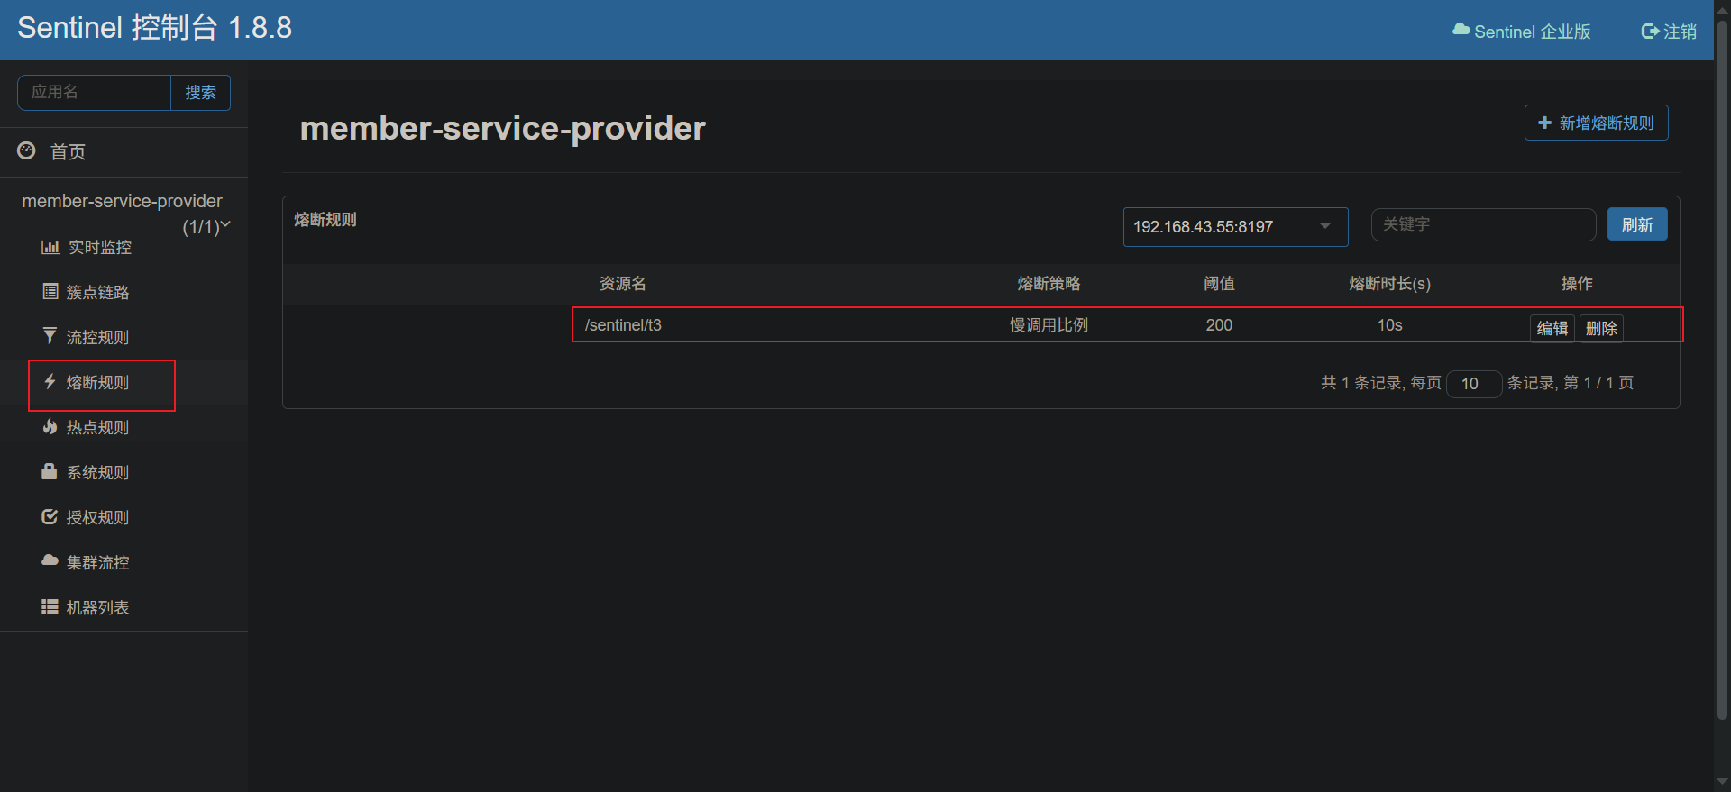This screenshot has height=792, width=1731.
Task: Edit the /sentinel/t3 rule
Action: point(1552,328)
